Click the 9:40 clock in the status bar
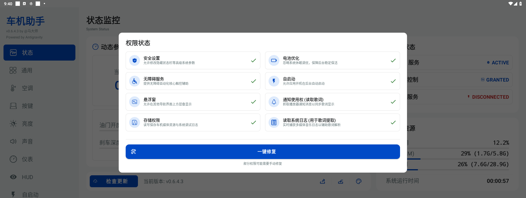The image size is (526, 198). tap(8, 4)
